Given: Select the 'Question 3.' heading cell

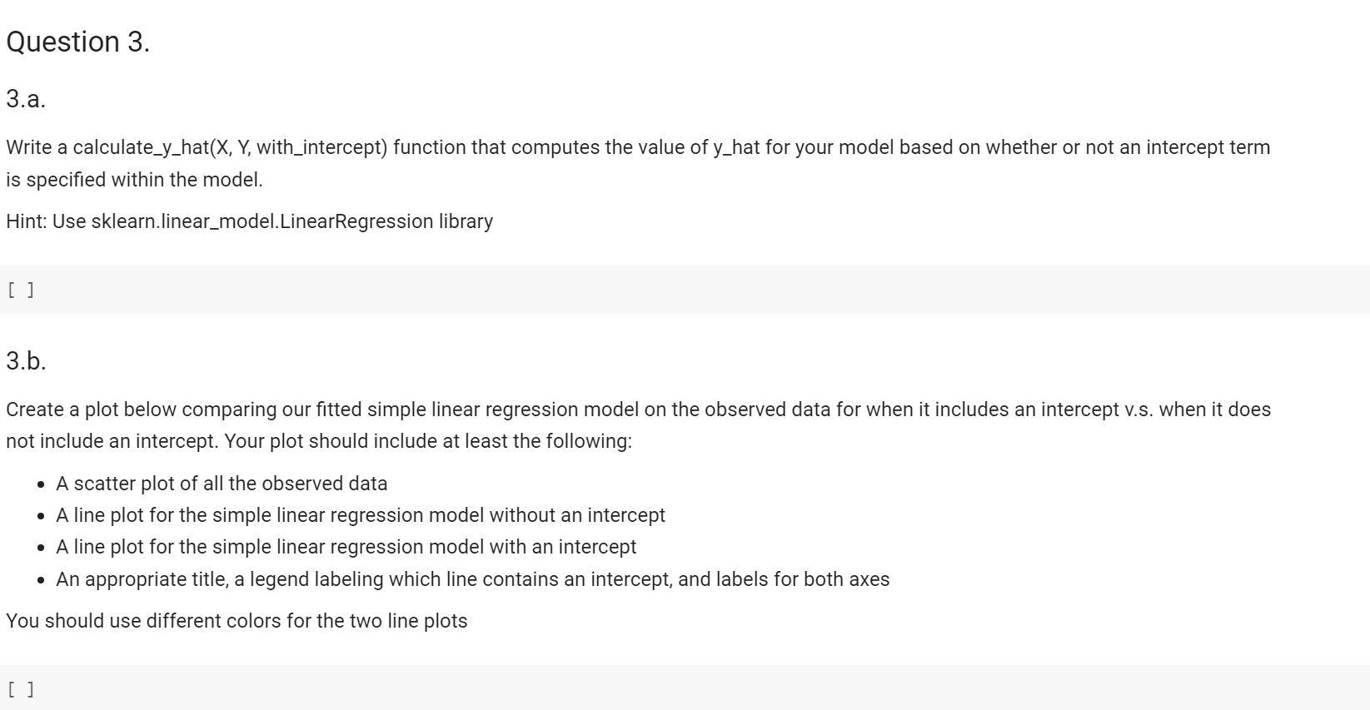Looking at the screenshot, I should click(x=78, y=42).
